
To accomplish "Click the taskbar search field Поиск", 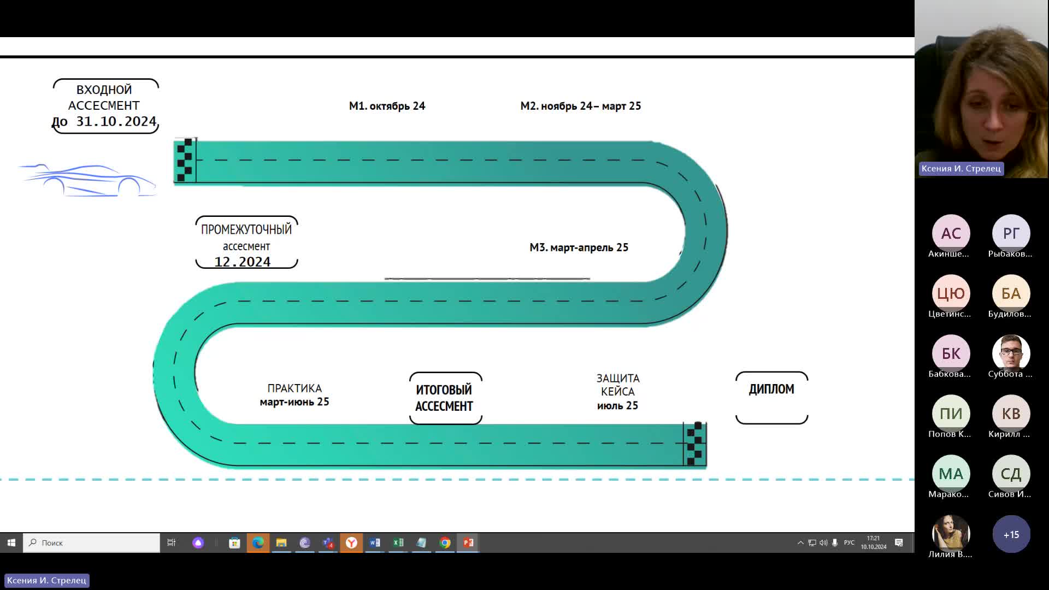I will click(91, 542).
